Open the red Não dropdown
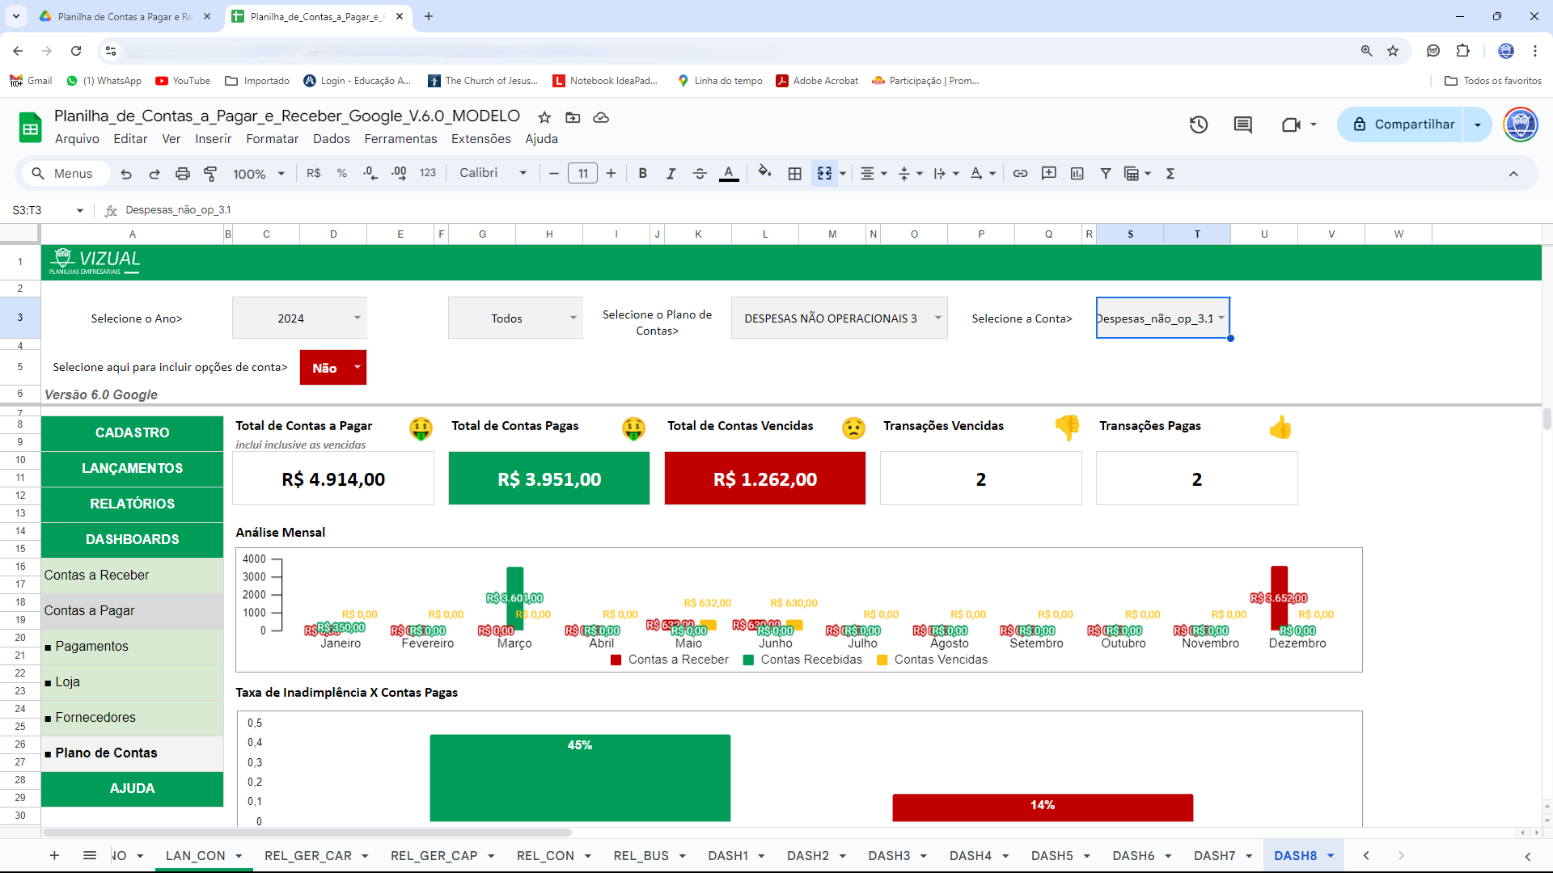 coord(357,367)
